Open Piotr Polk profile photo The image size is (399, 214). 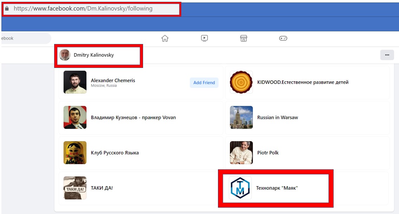(x=241, y=153)
